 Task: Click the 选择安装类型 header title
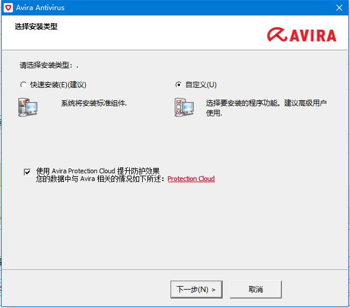[x=36, y=27]
